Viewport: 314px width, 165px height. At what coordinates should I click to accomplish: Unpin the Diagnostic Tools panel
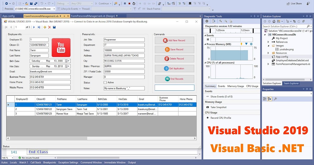click(255, 16)
